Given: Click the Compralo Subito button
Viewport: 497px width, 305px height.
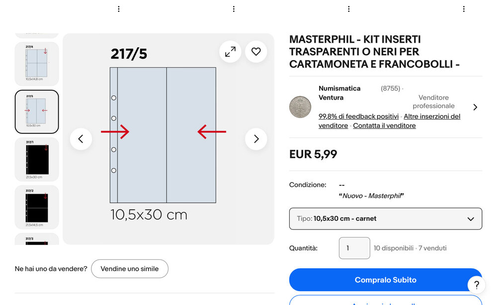Looking at the screenshot, I should pyautogui.click(x=386, y=280).
